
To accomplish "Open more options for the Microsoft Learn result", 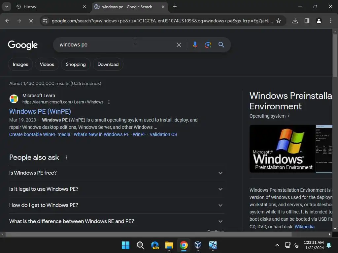I will [109, 102].
